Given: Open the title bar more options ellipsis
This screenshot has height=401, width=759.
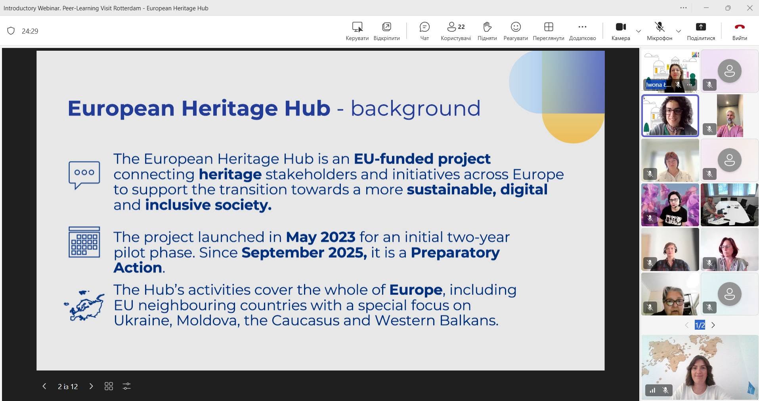Looking at the screenshot, I should coord(684,8).
